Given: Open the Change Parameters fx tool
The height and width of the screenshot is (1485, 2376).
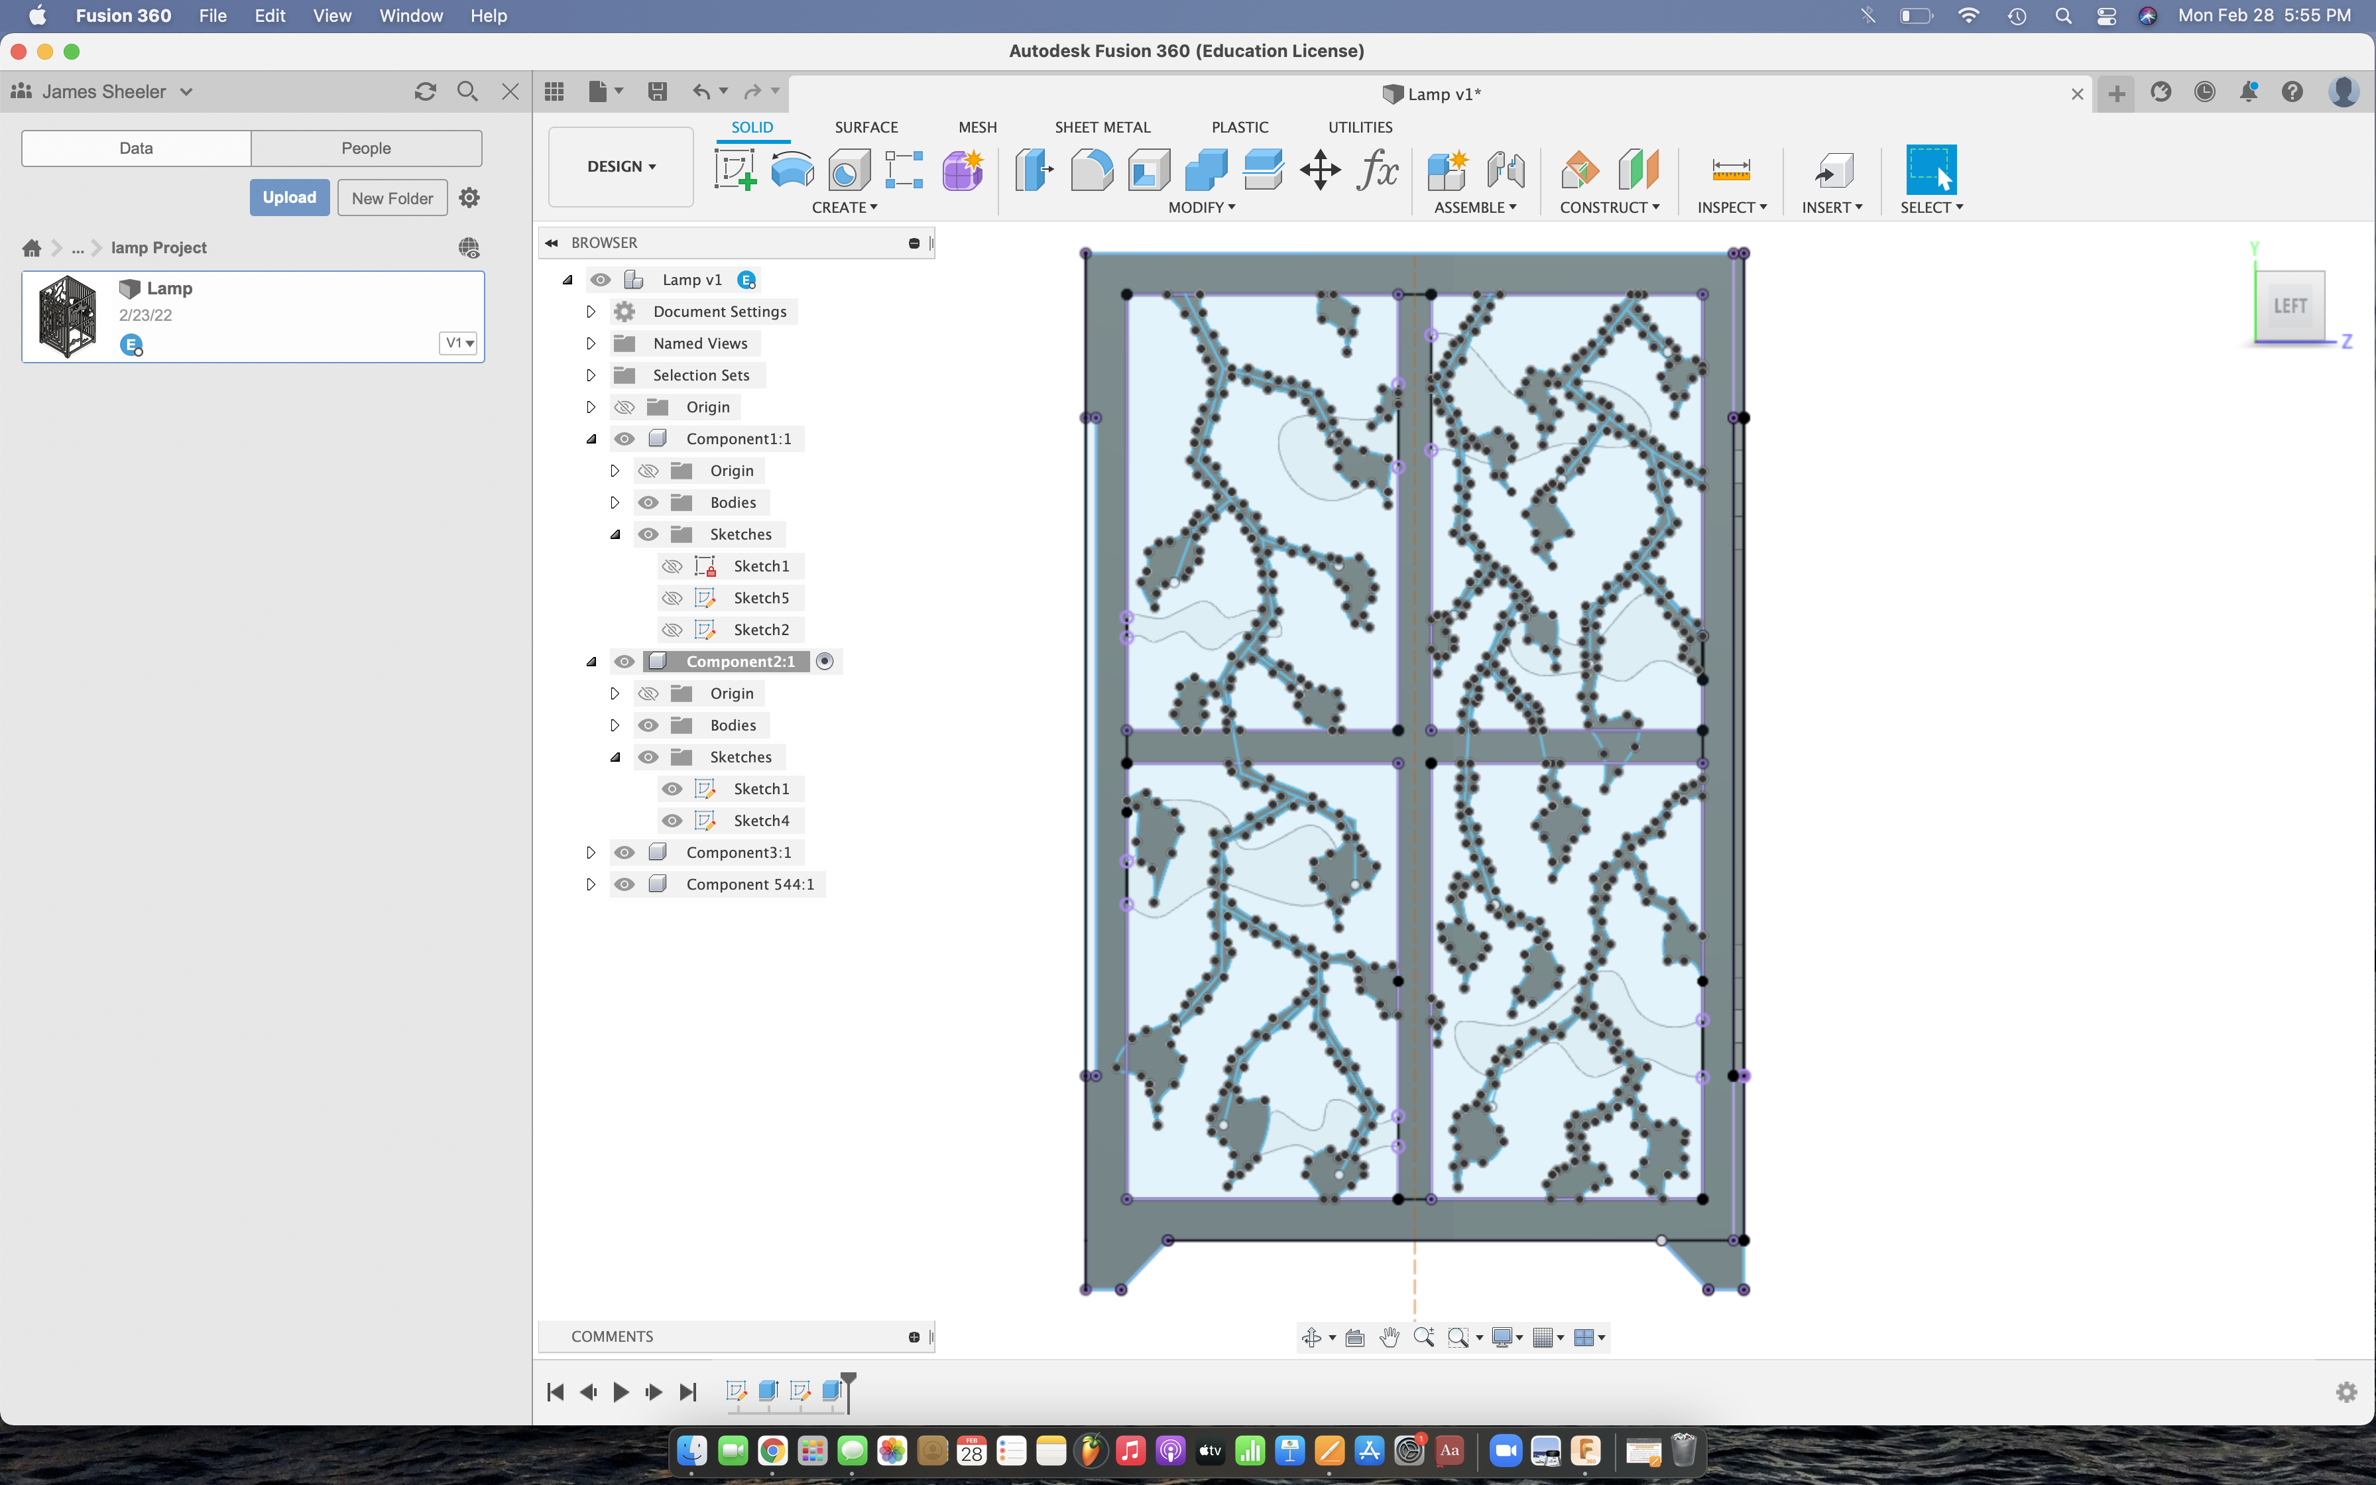Looking at the screenshot, I should (x=1378, y=170).
